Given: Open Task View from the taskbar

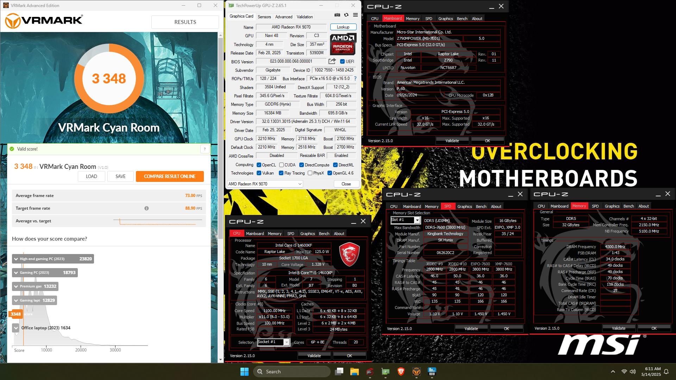Looking at the screenshot, I should 339,372.
